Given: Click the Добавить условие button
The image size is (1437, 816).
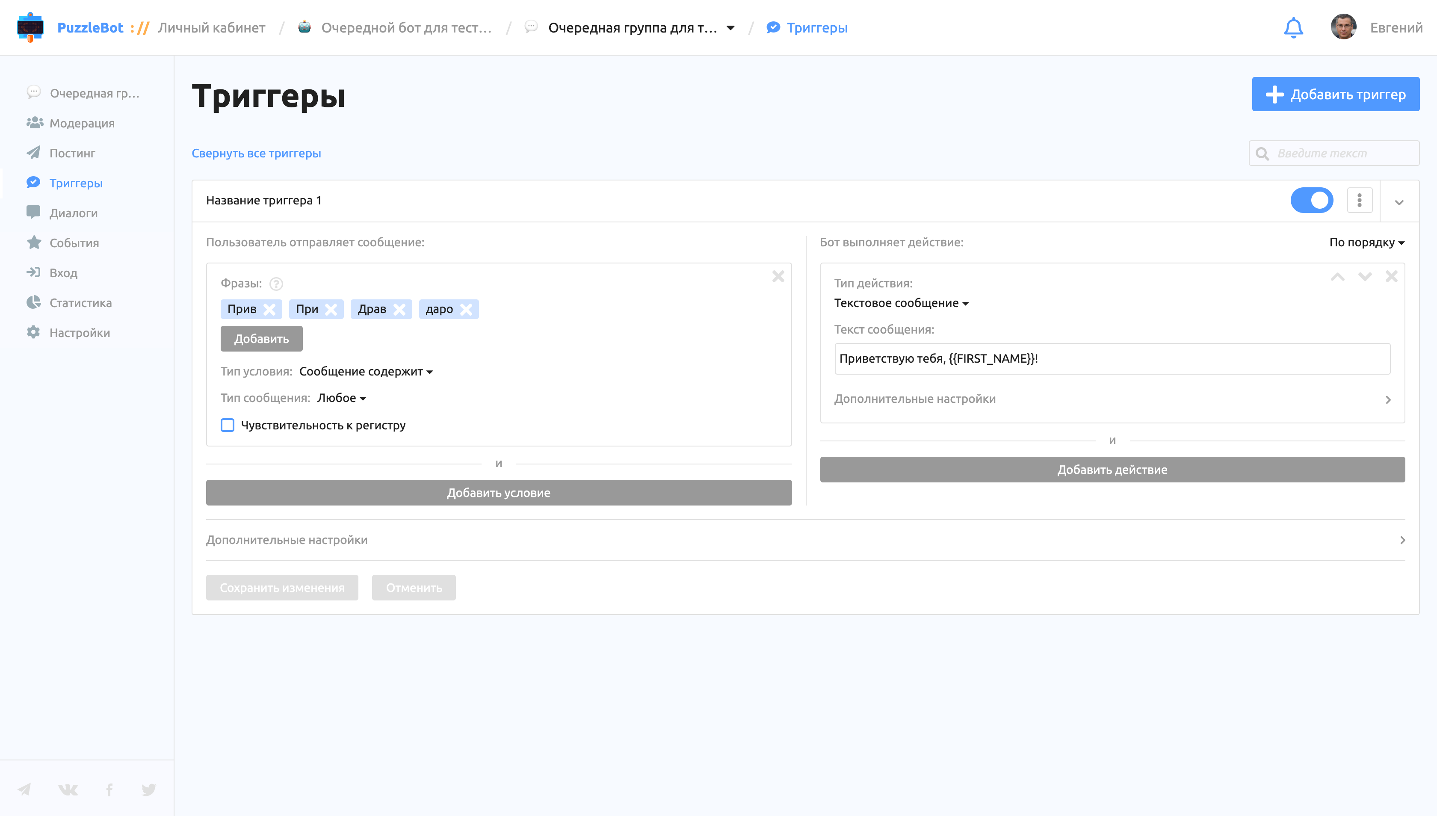Looking at the screenshot, I should tap(498, 493).
